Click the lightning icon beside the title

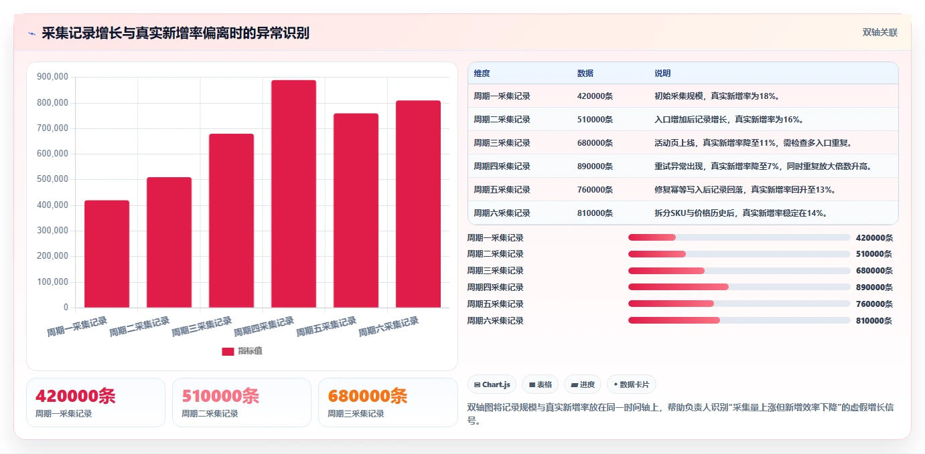pos(31,33)
